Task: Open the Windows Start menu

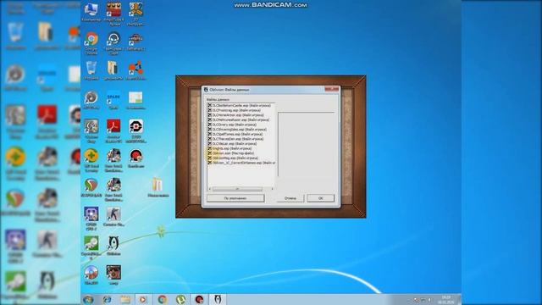Action: [88, 299]
